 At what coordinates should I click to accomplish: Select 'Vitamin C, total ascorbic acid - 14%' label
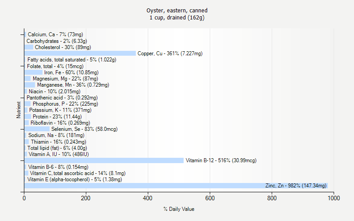tap(78, 173)
